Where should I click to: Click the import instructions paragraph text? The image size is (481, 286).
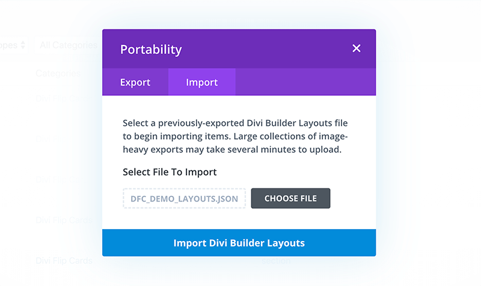click(235, 136)
